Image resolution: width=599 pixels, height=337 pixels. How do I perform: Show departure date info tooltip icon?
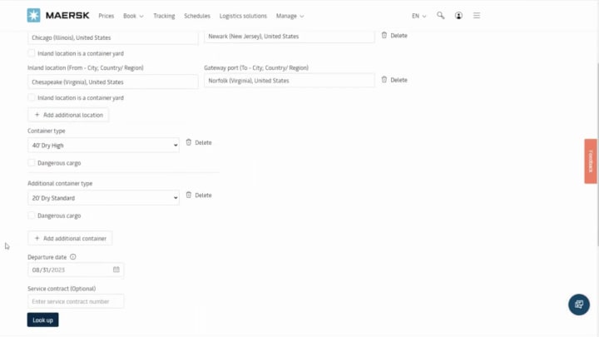[x=72, y=257]
